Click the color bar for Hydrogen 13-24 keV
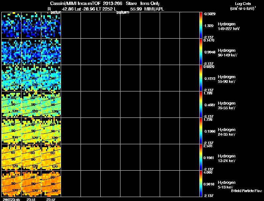This screenshot has width=264, height=201. (x=201, y=157)
